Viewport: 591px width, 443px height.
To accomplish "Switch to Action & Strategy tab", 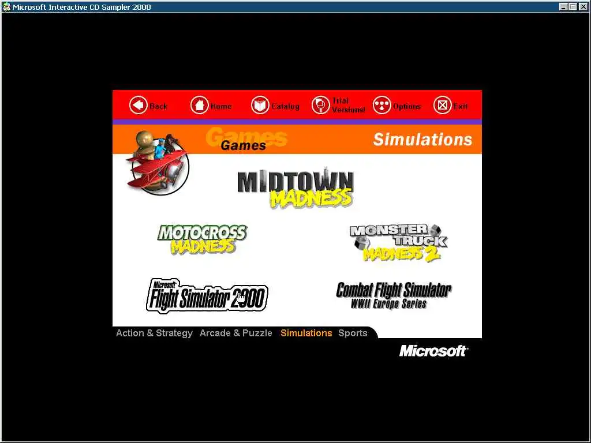I will [x=154, y=333].
